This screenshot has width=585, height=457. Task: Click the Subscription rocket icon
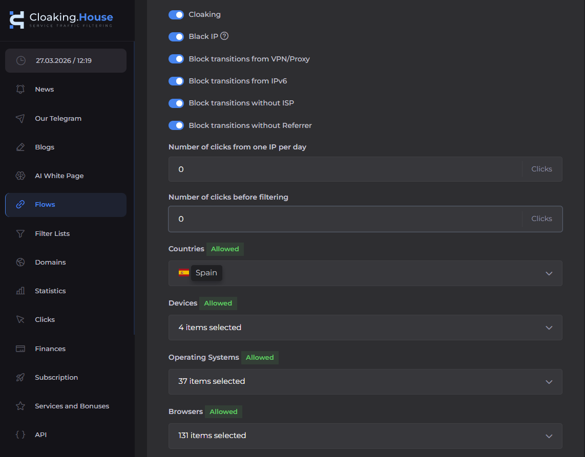click(x=20, y=377)
